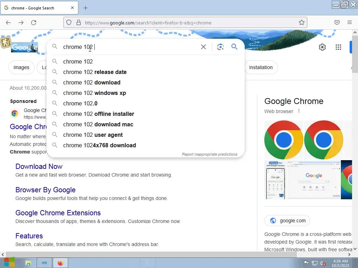The image size is (358, 268).
Task: Open Action Center flag tray icon
Action: pyautogui.click(x=306, y=263)
